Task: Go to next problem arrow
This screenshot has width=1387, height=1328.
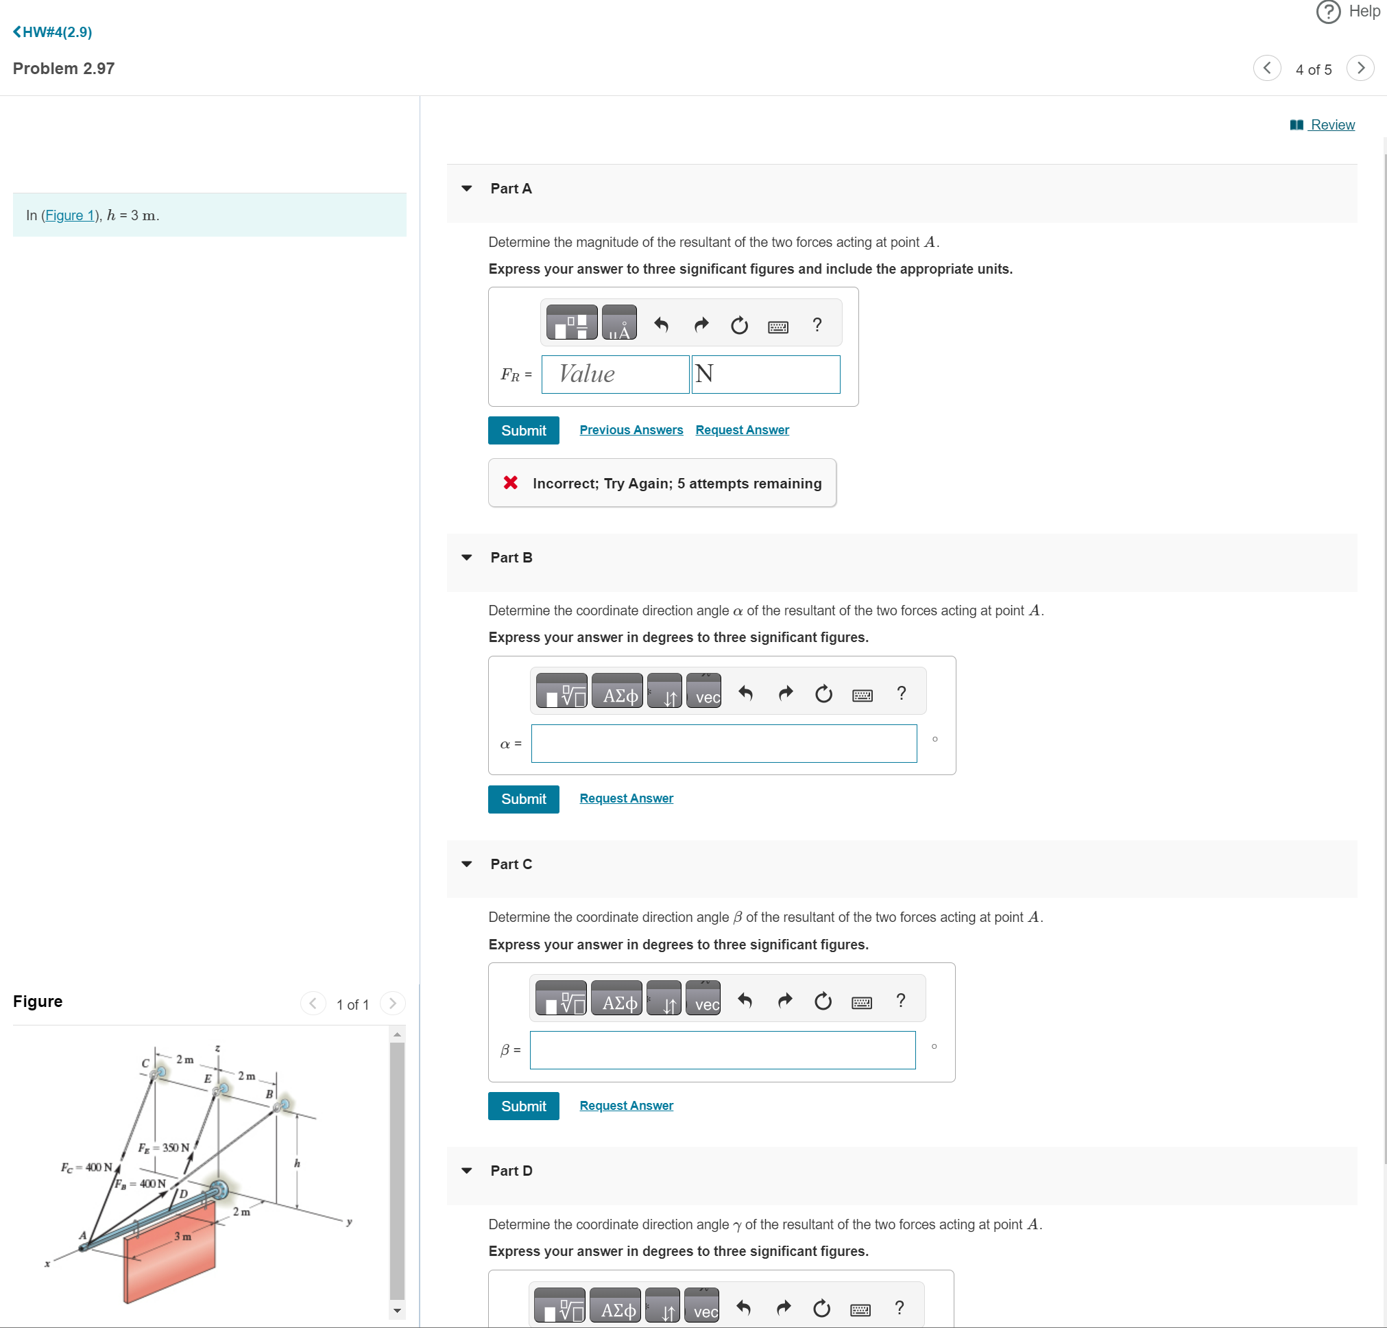Action: [x=1360, y=69]
